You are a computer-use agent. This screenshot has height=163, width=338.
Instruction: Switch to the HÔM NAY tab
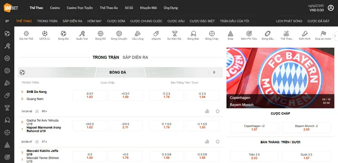(94, 21)
